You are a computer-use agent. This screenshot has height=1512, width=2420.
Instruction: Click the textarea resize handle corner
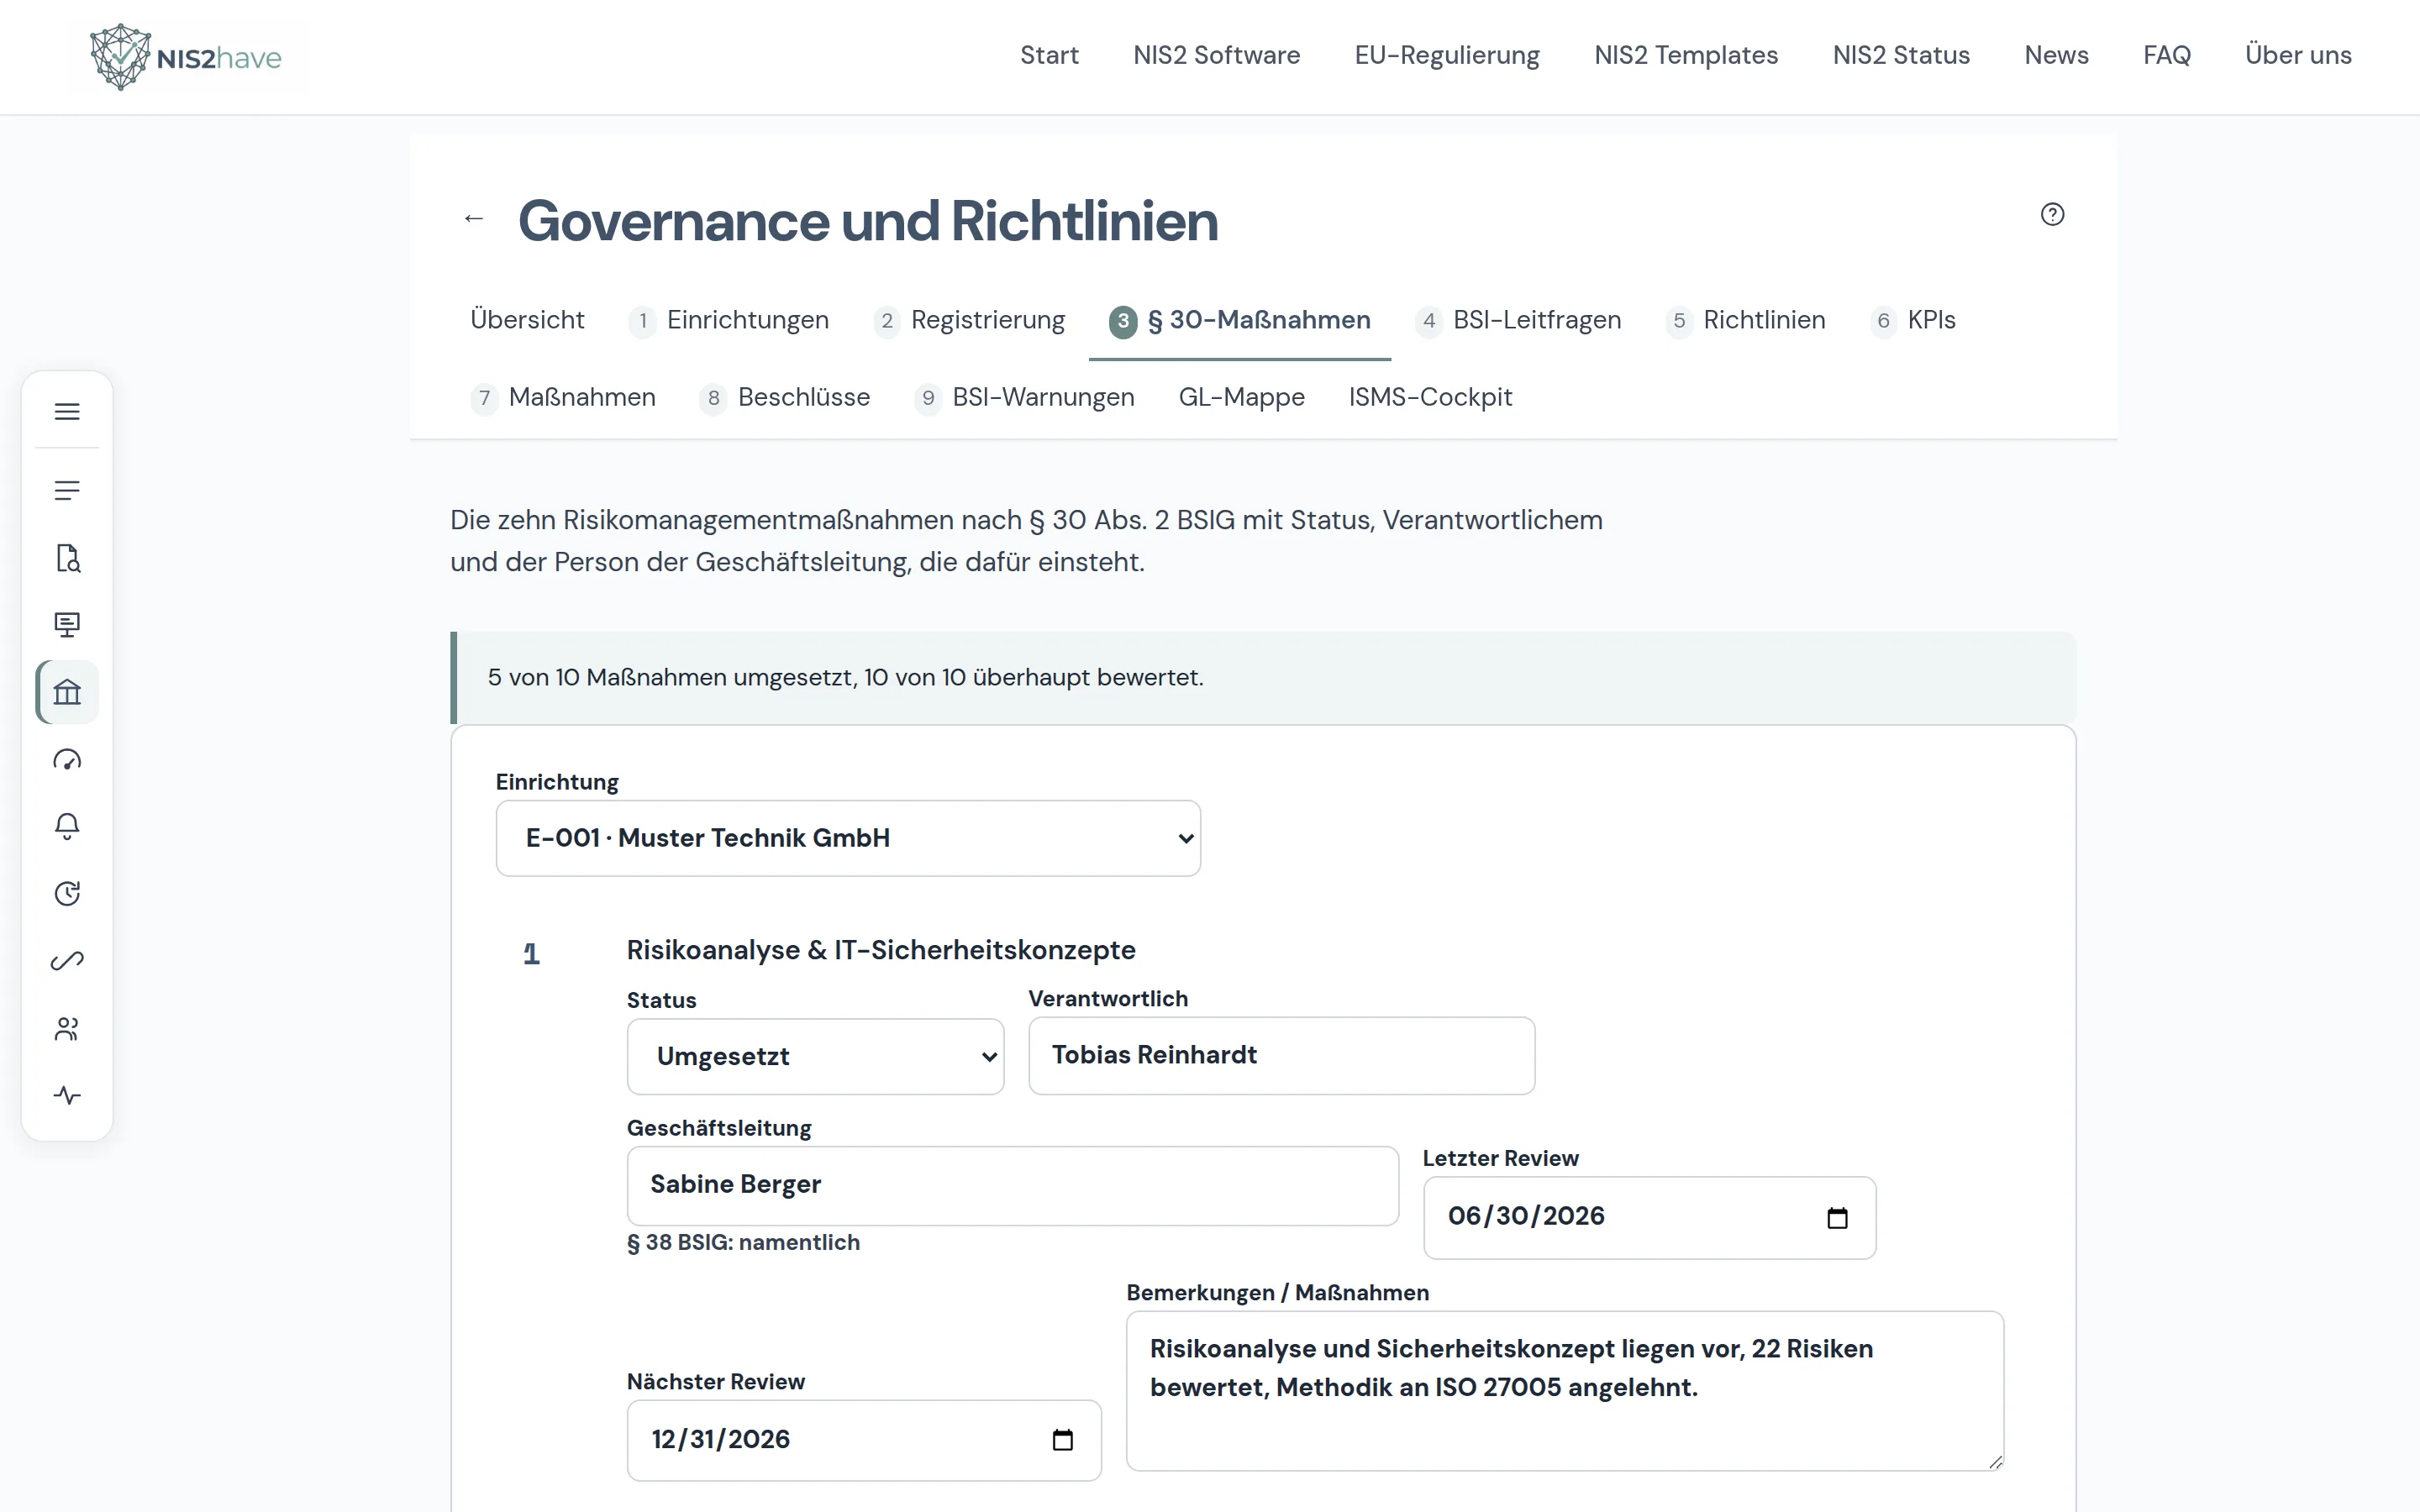coord(1995,1462)
